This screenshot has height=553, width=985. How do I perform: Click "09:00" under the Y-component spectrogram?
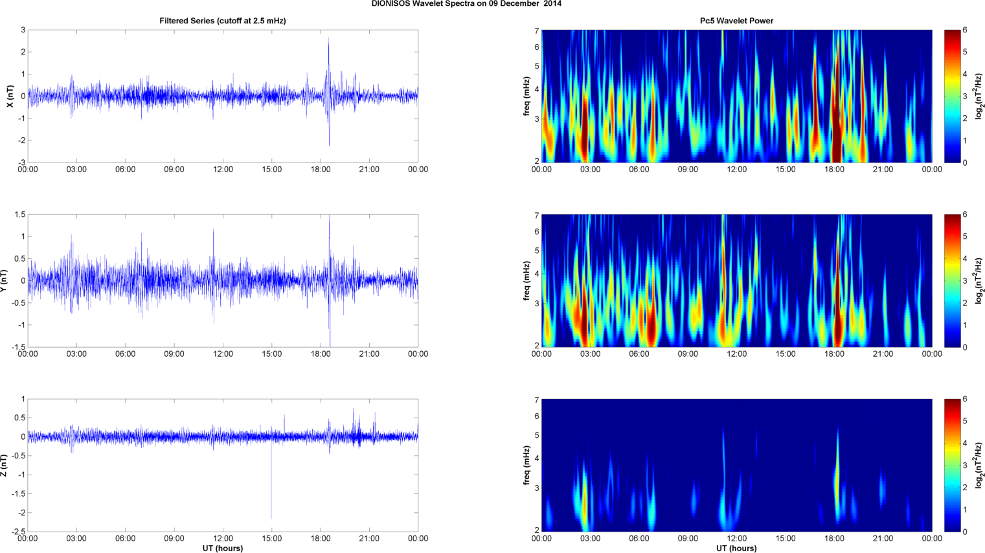point(688,354)
